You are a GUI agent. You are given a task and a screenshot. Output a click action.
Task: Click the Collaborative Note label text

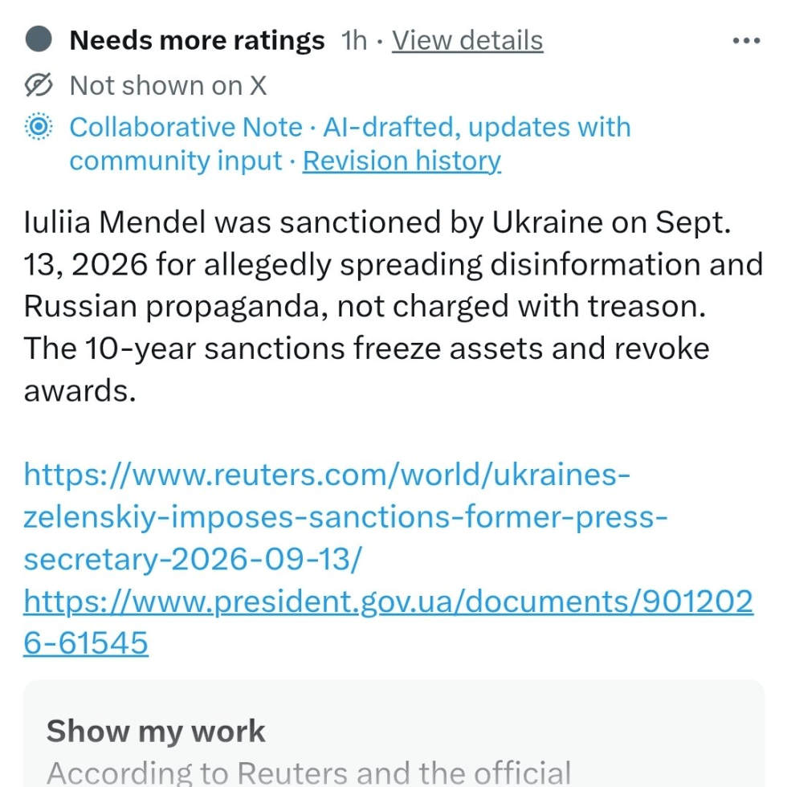point(186,127)
